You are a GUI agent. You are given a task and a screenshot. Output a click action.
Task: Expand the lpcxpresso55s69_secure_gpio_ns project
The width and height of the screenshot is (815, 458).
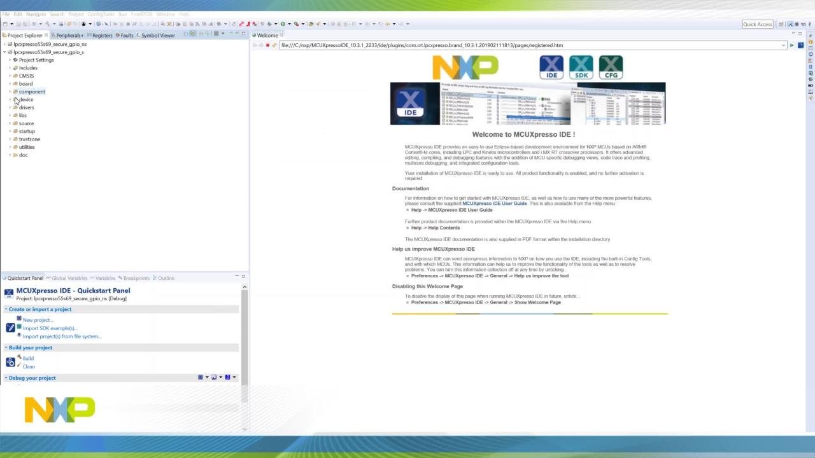(x=4, y=45)
